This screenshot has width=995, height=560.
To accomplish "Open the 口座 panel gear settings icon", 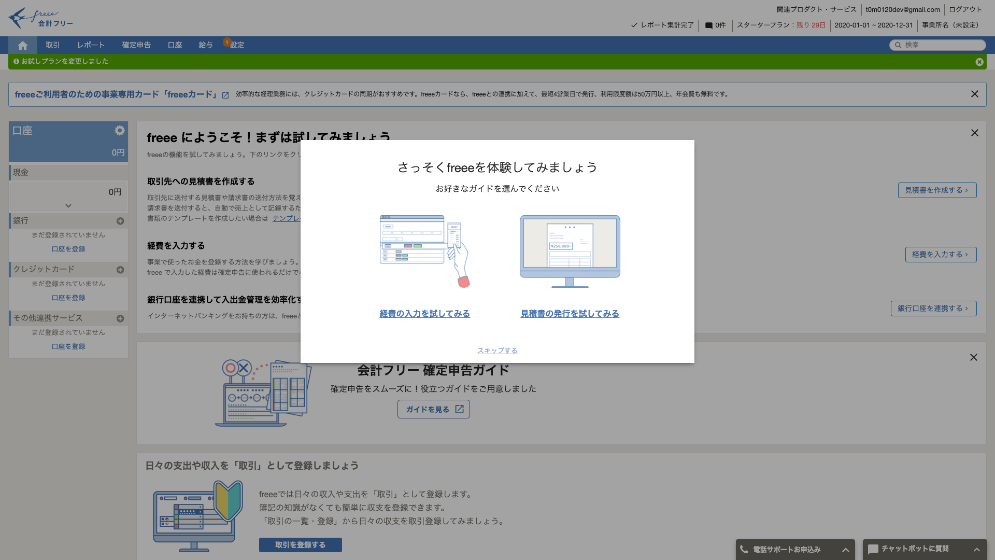I will pos(120,131).
